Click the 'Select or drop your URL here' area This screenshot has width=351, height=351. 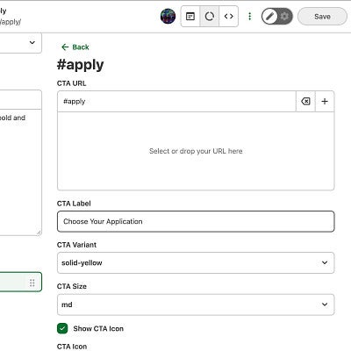(x=196, y=151)
